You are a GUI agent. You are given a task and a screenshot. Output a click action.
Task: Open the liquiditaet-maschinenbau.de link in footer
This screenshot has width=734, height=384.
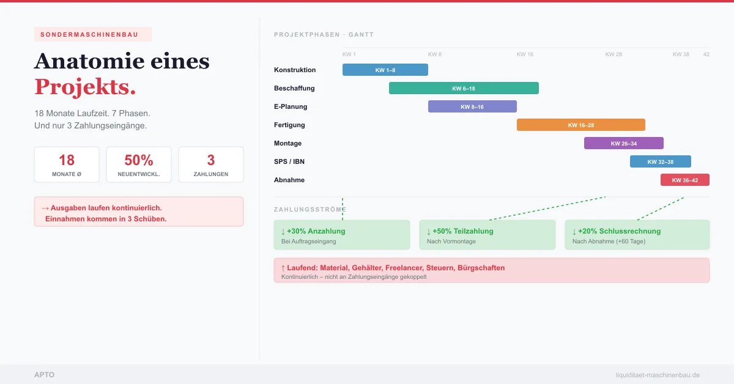(658, 375)
